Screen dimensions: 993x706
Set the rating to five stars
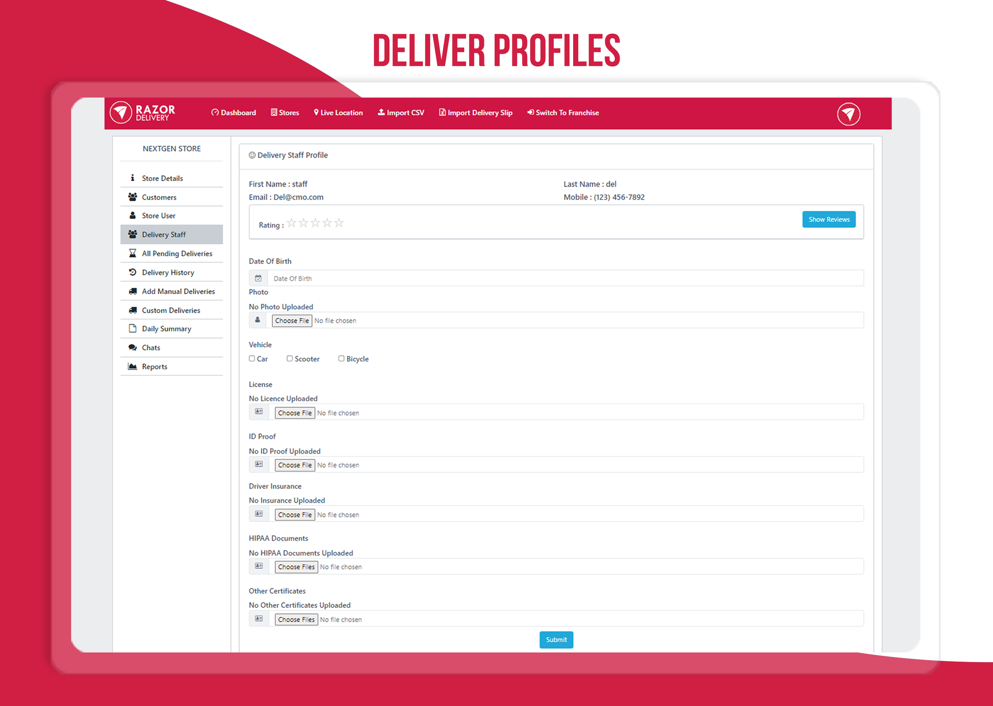tap(339, 223)
